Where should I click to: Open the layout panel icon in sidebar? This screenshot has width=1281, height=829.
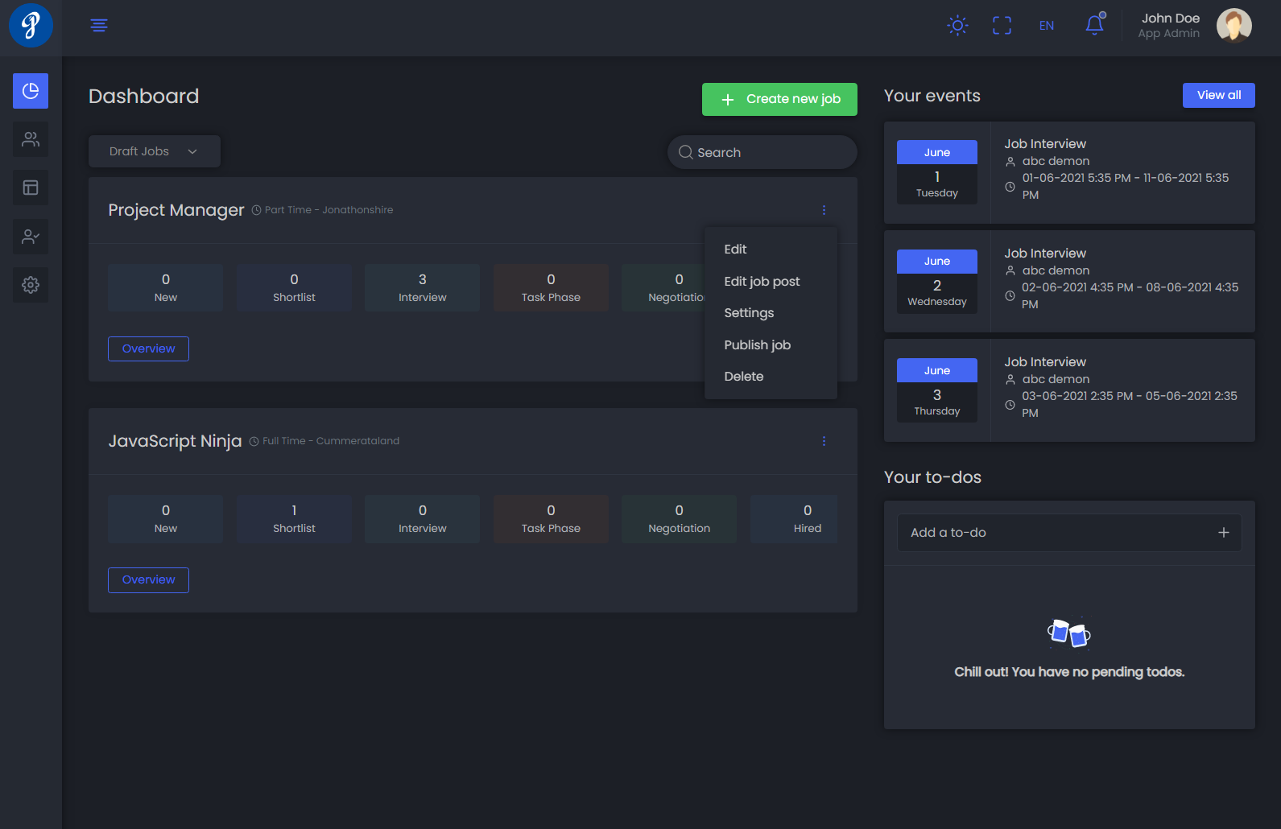31,188
